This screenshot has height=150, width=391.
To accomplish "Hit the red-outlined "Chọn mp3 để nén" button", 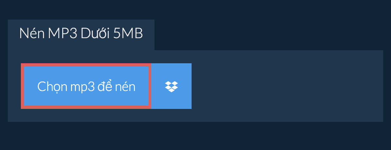I will pos(86,86).
